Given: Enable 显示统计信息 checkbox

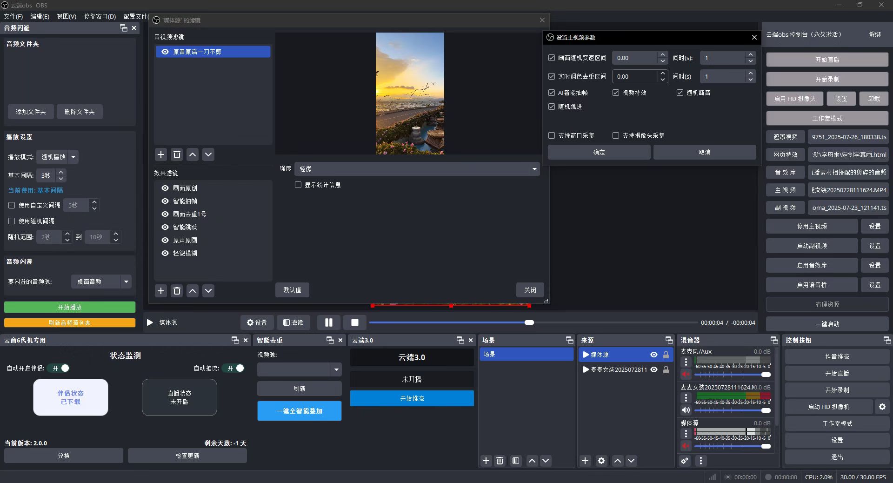Looking at the screenshot, I should (298, 185).
